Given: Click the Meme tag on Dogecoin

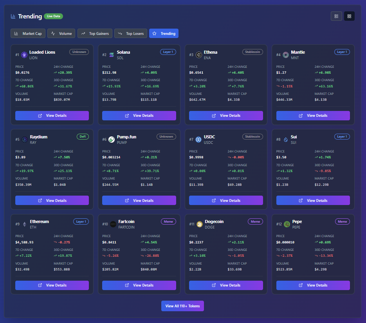Looking at the screenshot, I should (x=255, y=221).
